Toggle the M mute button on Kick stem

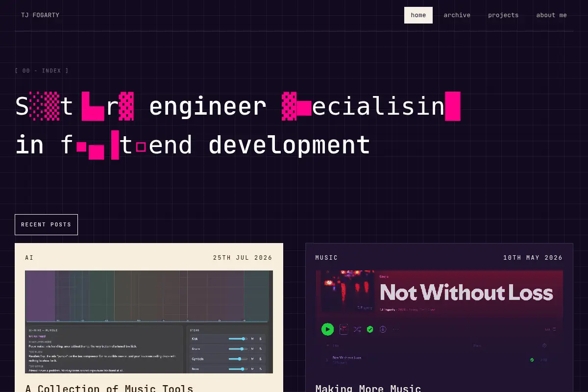click(252, 339)
